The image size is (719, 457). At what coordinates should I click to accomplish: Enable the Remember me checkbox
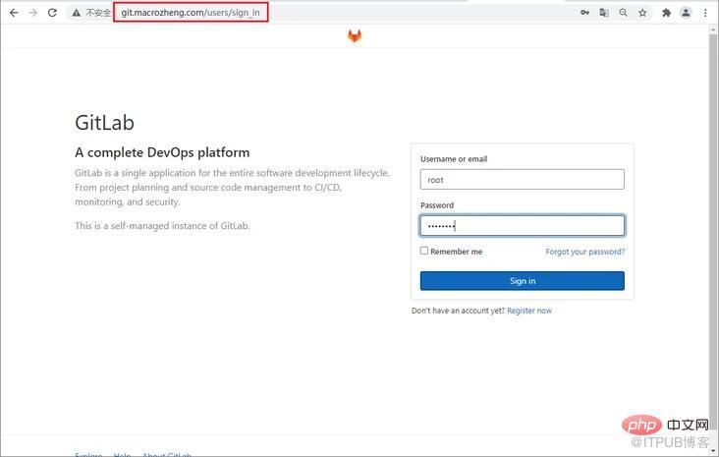click(x=424, y=251)
